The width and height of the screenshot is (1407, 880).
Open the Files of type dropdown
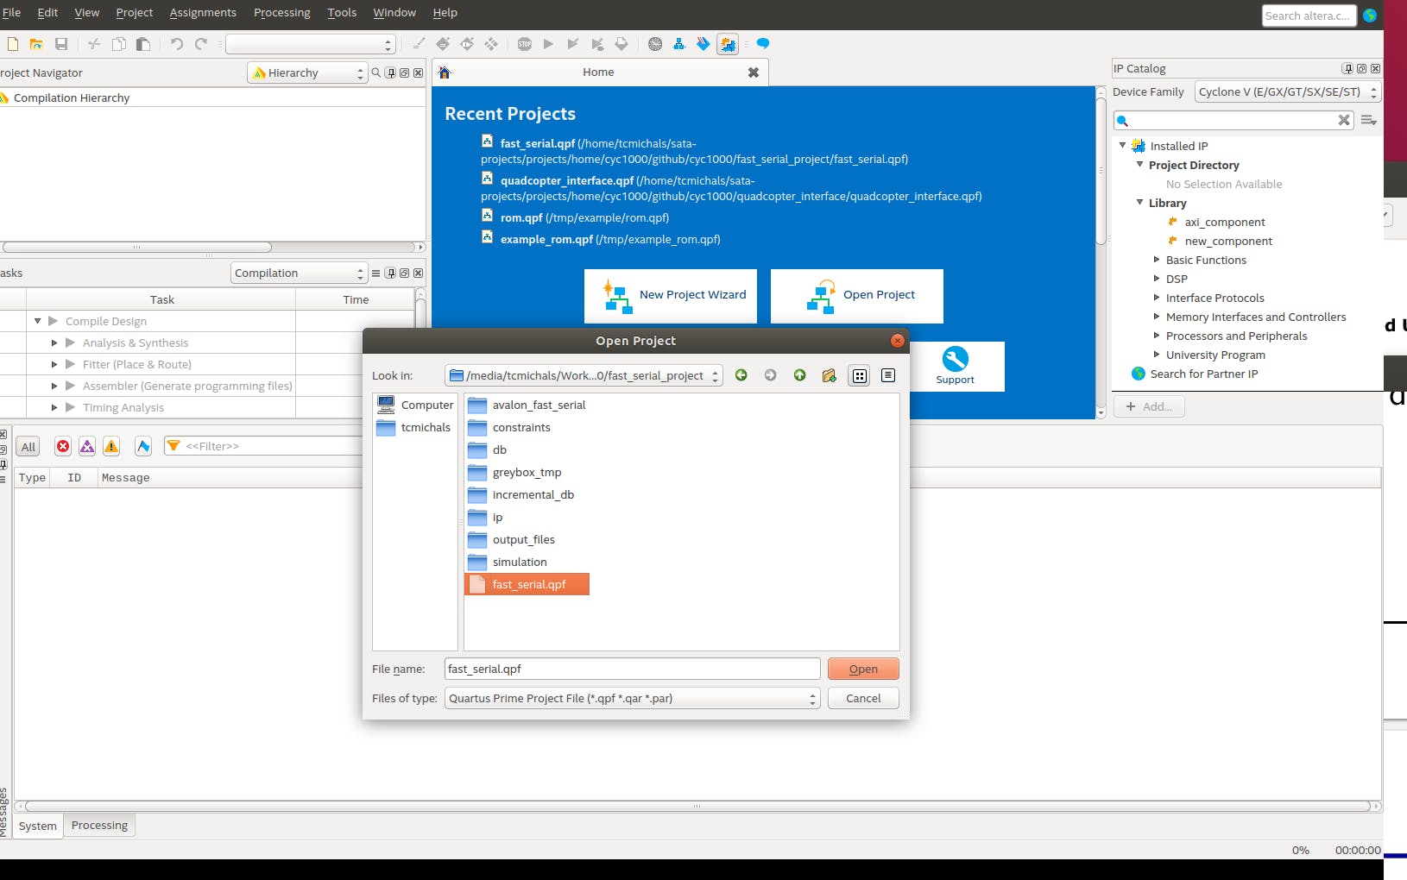click(x=632, y=699)
